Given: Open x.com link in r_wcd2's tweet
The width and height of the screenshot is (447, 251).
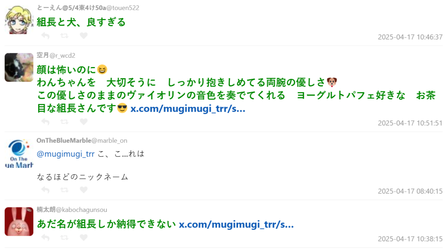Looking at the screenshot, I should tap(188, 109).
